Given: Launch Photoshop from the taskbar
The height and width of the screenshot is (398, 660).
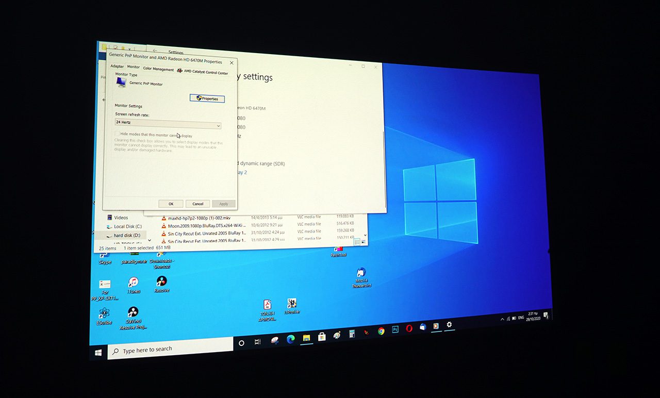Looking at the screenshot, I should 395,329.
